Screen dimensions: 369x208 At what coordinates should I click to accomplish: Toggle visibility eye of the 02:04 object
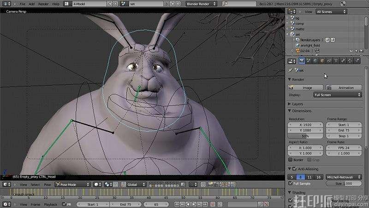[x=351, y=51]
